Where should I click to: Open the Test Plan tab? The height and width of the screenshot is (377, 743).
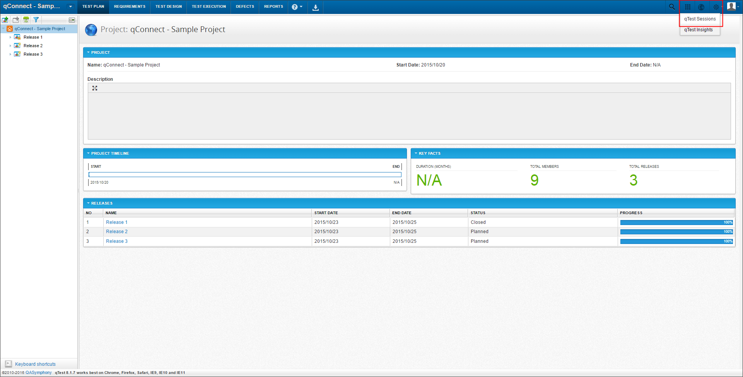point(93,7)
